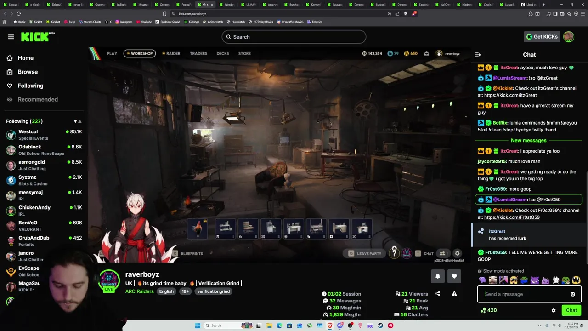The height and width of the screenshot is (331, 588).
Task: Reload the page with the browser refresh icon
Action: [x=18, y=14]
